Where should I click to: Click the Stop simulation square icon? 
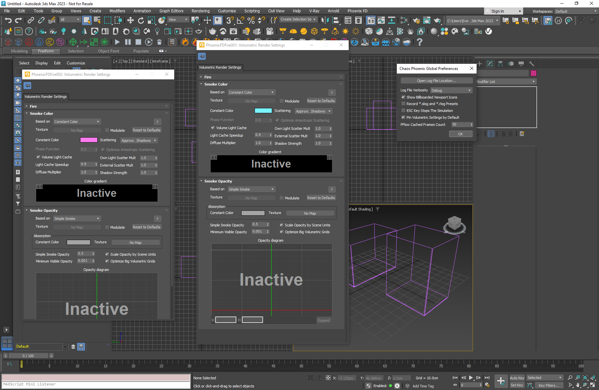pyautogui.click(x=138, y=42)
